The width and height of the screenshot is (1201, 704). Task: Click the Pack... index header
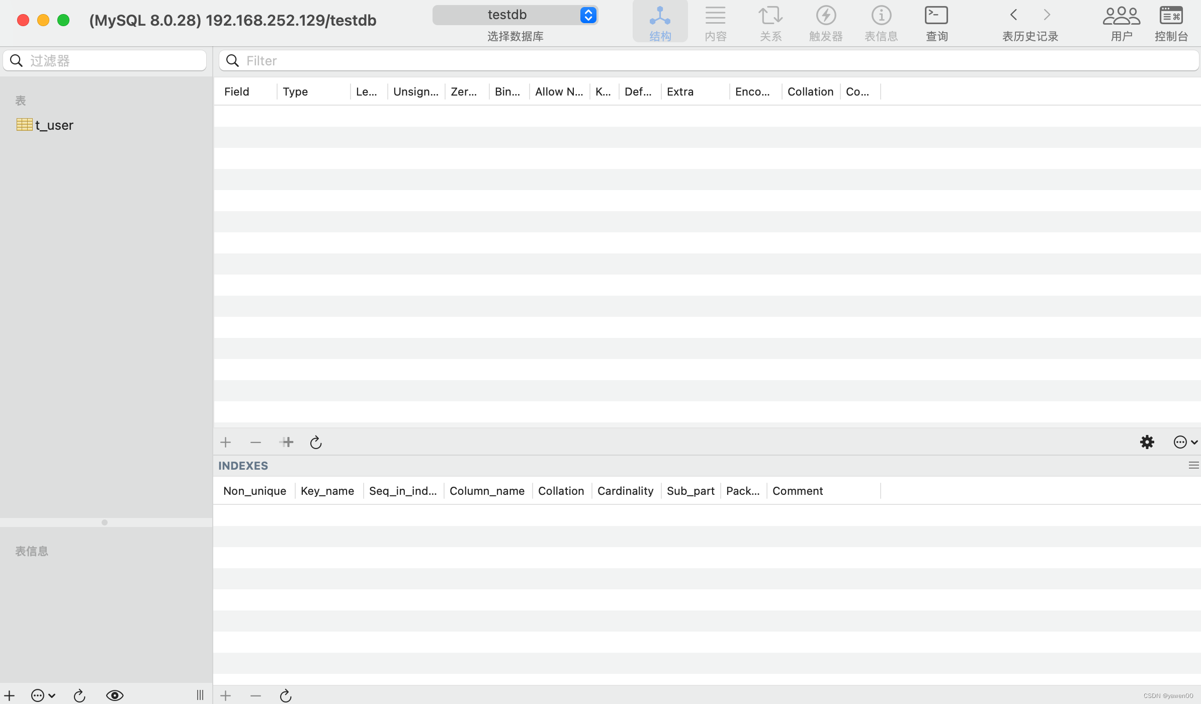pos(743,491)
